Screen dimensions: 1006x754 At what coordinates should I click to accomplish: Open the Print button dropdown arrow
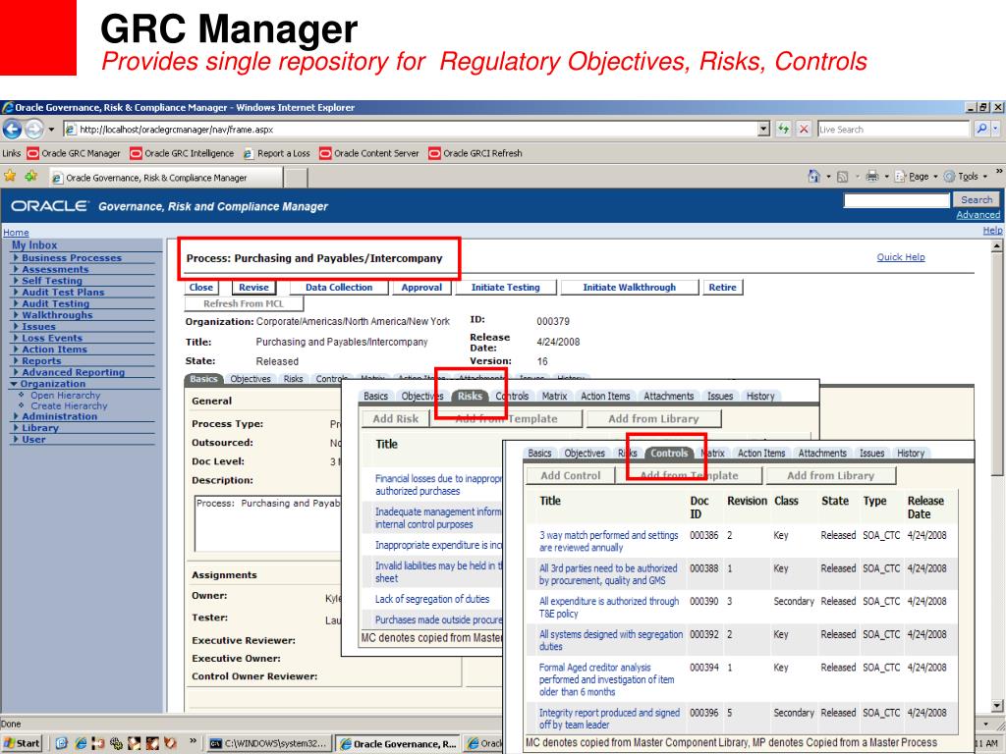(x=885, y=177)
